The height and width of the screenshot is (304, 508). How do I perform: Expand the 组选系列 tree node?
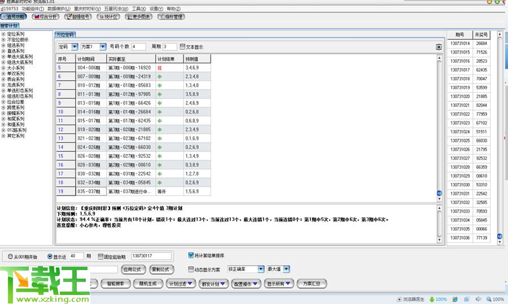coord(3,45)
